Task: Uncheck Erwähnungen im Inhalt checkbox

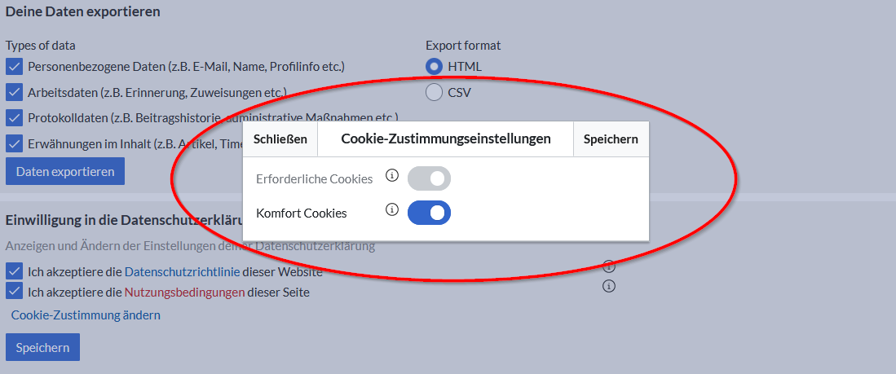Action: 14,143
